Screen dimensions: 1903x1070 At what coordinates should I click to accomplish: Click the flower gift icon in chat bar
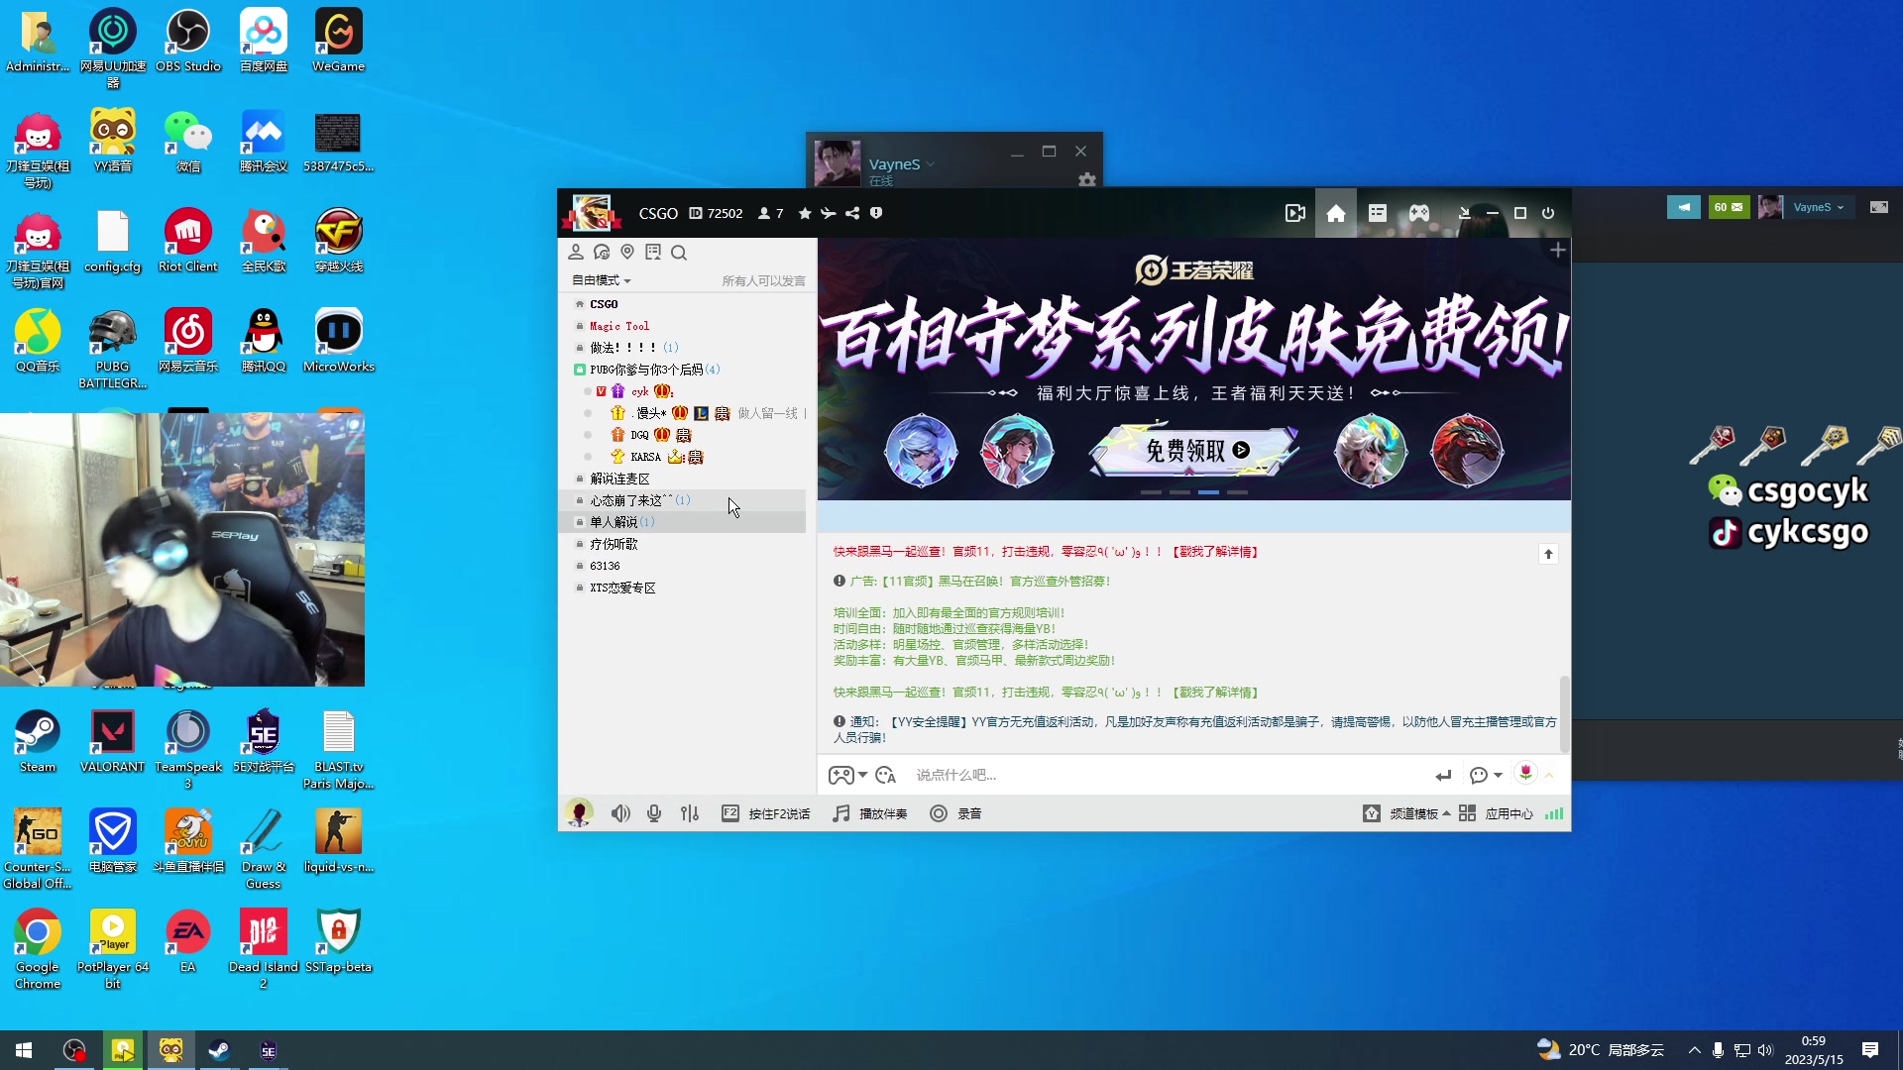tap(1525, 773)
